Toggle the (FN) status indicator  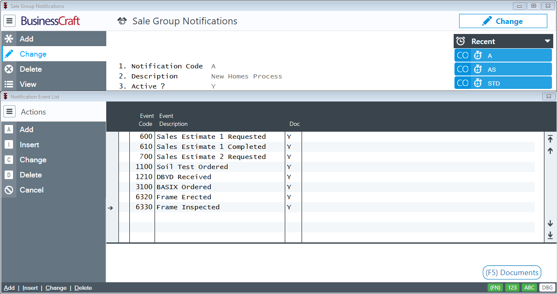pyautogui.click(x=495, y=288)
